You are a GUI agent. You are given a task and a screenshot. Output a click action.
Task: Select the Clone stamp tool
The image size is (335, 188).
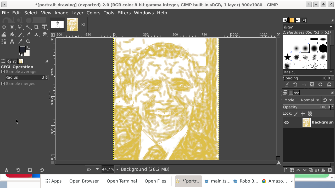click(36, 34)
